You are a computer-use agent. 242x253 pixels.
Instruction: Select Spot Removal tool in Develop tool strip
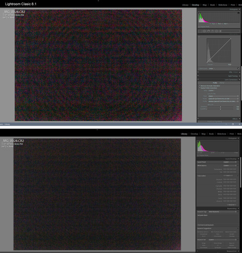(x=204, y=31)
